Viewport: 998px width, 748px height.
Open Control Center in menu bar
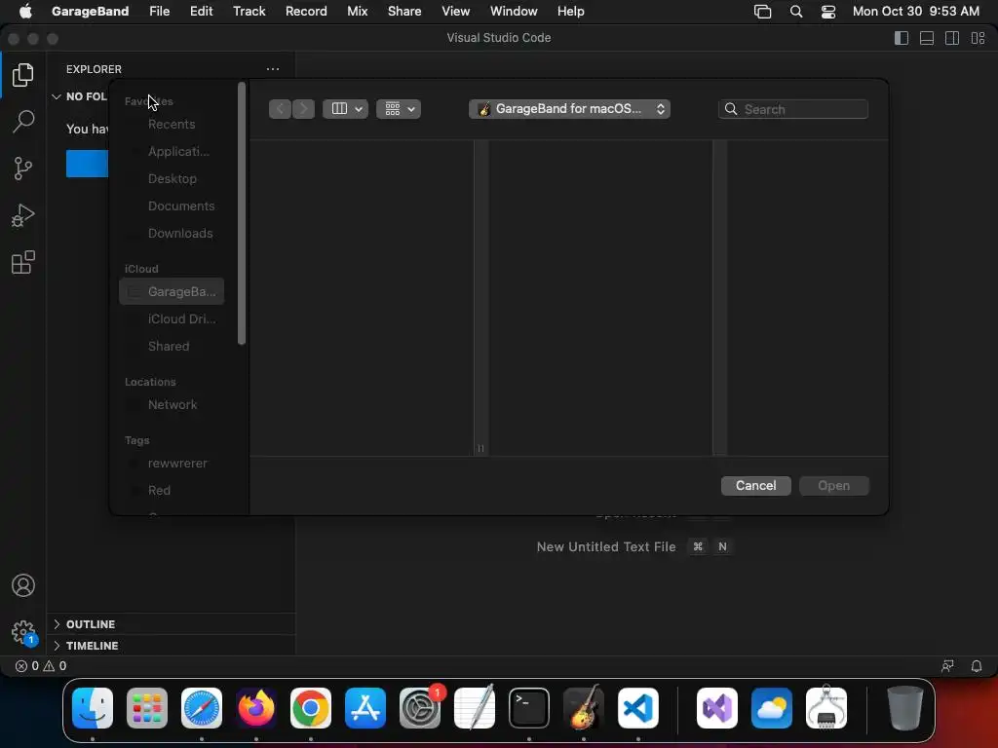[x=828, y=12]
